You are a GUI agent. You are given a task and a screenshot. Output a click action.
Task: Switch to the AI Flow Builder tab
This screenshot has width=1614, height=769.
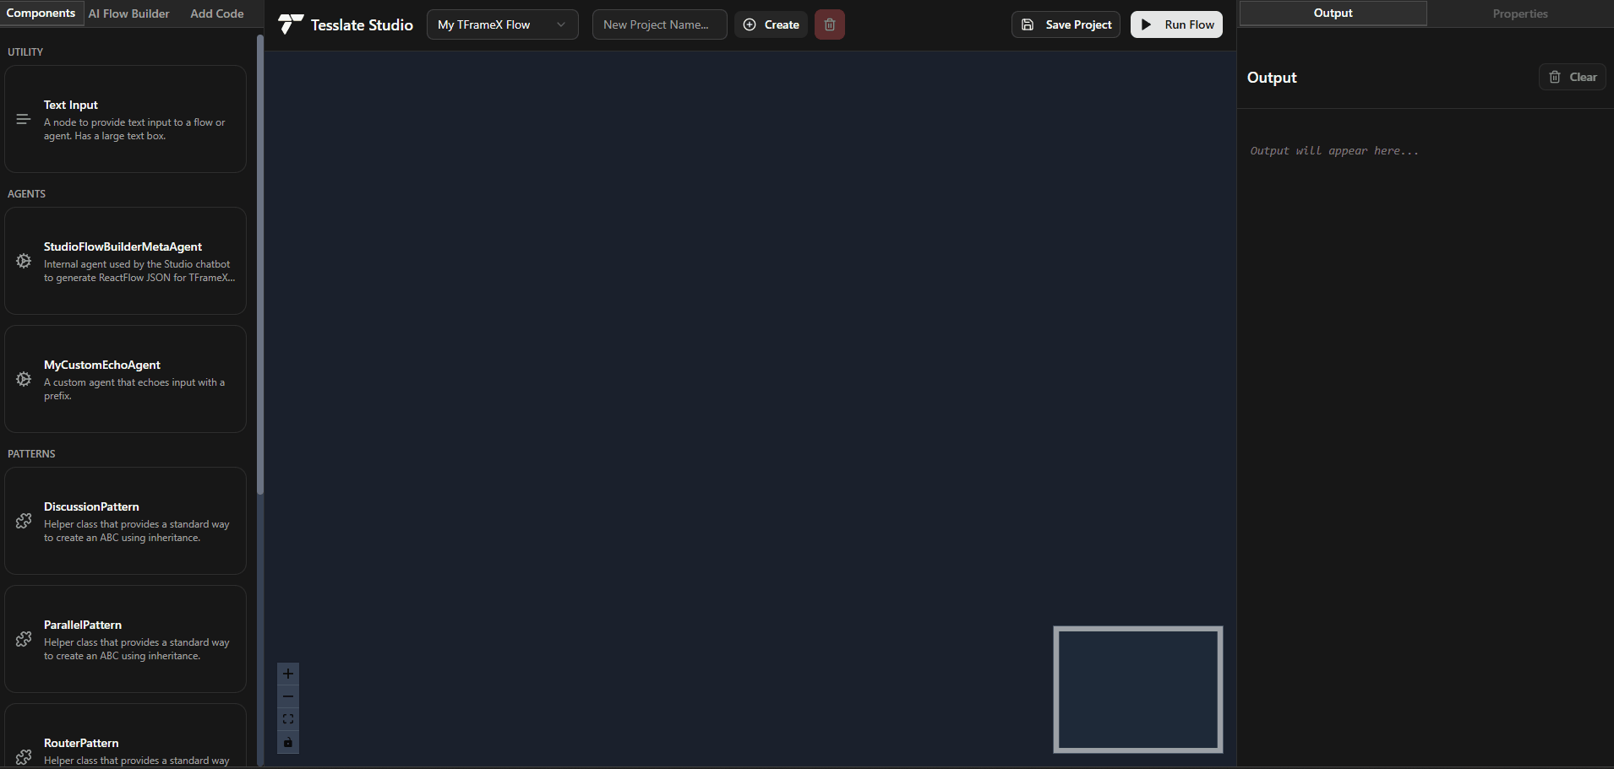click(x=128, y=14)
